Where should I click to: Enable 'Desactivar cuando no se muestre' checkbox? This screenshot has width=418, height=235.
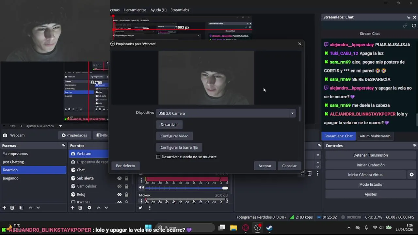tap(158, 157)
